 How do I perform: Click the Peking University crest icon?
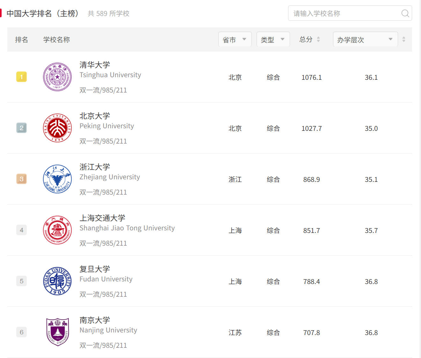57,128
